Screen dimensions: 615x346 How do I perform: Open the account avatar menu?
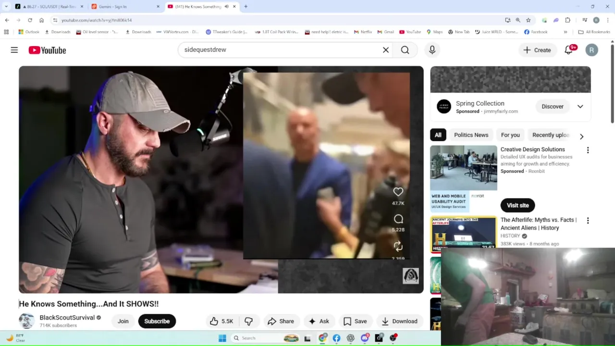pos(591,50)
